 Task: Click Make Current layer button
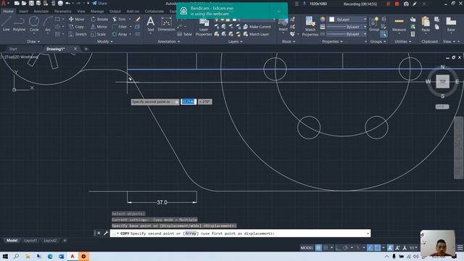click(257, 27)
